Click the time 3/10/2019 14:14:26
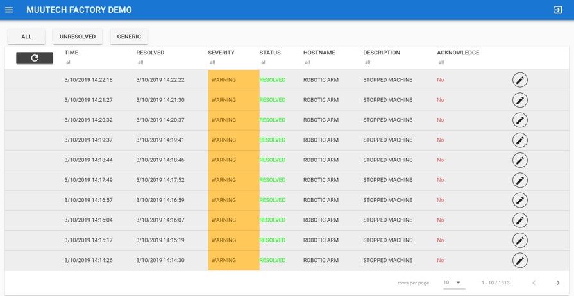The width and height of the screenshot is (574, 296). [89, 261]
